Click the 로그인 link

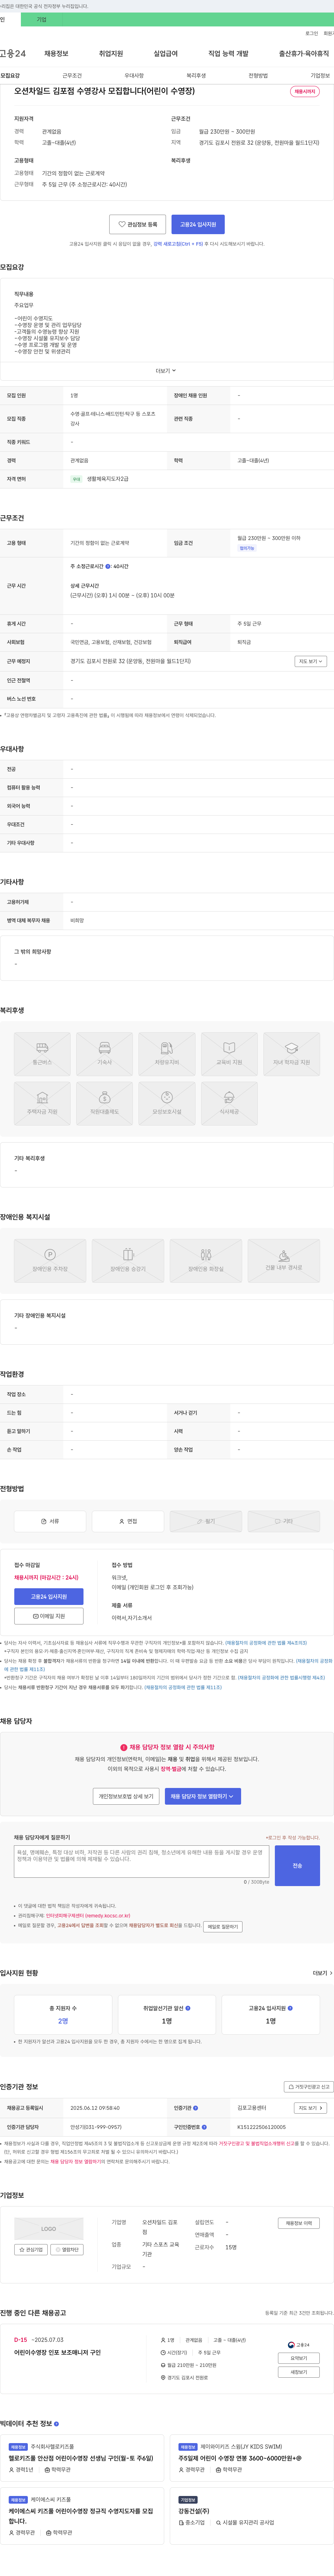312,33
